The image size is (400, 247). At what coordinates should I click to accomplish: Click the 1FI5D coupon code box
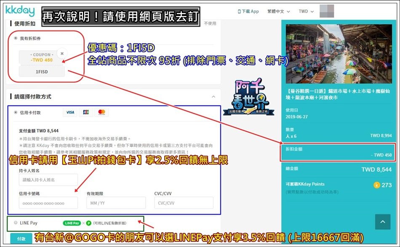tap(42, 72)
